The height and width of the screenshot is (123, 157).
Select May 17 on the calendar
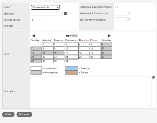coord(71,53)
